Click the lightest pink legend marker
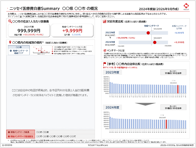196x148 pixels. pos(53,47)
